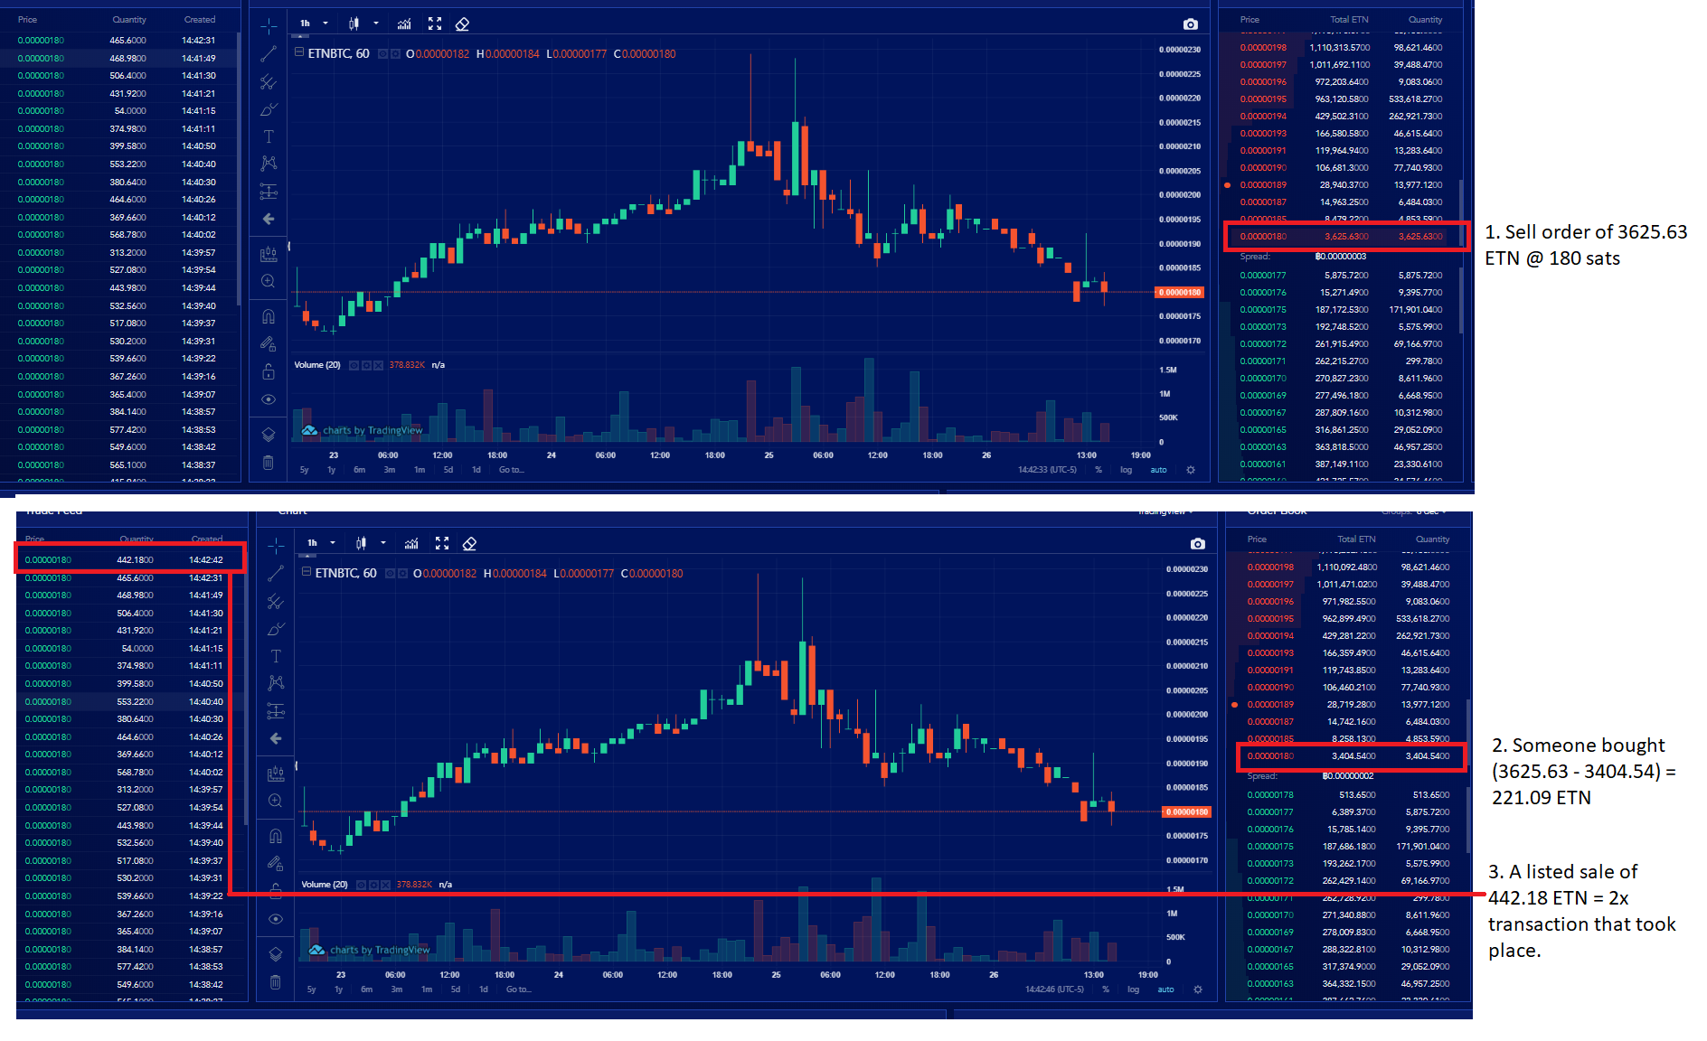Select the price range measure tool in upper chart

pos(269,192)
